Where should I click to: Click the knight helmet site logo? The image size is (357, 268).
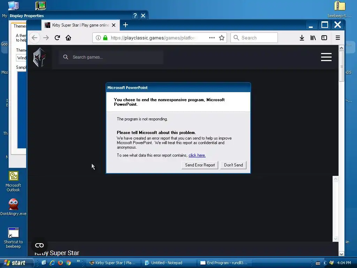[x=39, y=57]
